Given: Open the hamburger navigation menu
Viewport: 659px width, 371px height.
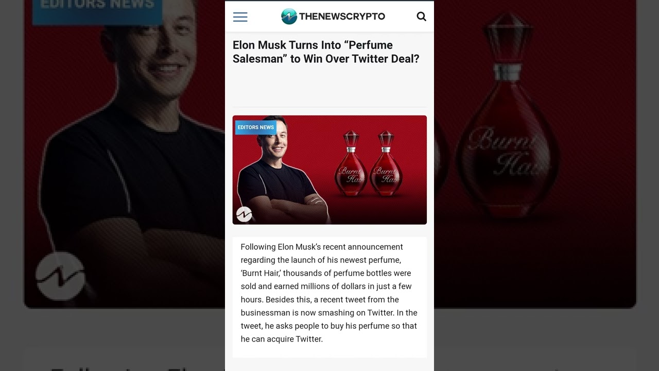Looking at the screenshot, I should pos(240,17).
